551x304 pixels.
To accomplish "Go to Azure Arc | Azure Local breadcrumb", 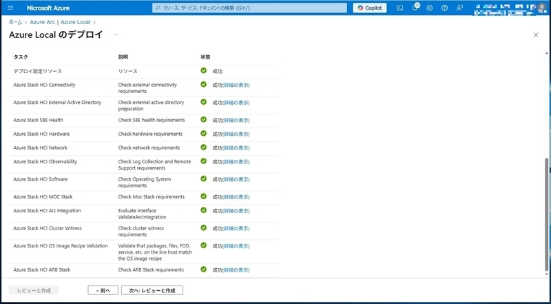I will click(x=60, y=22).
